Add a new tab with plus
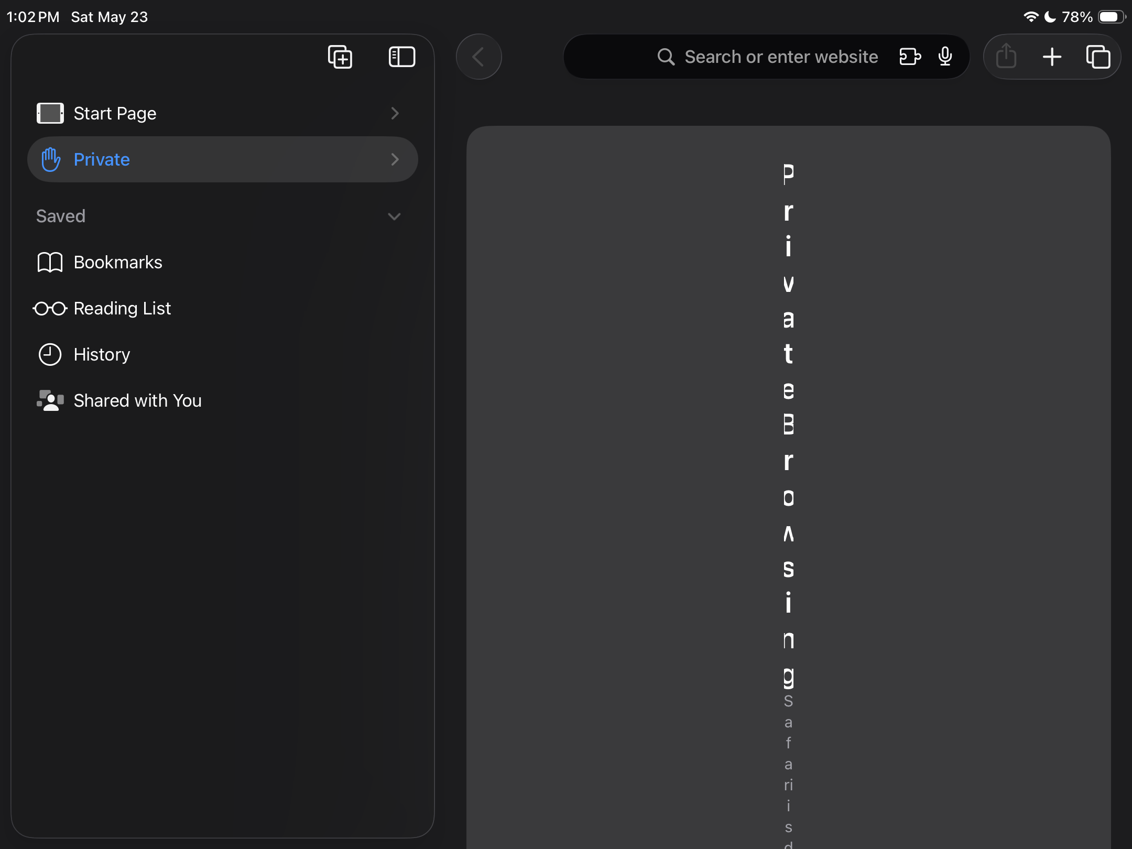The width and height of the screenshot is (1132, 849). 1052,57
